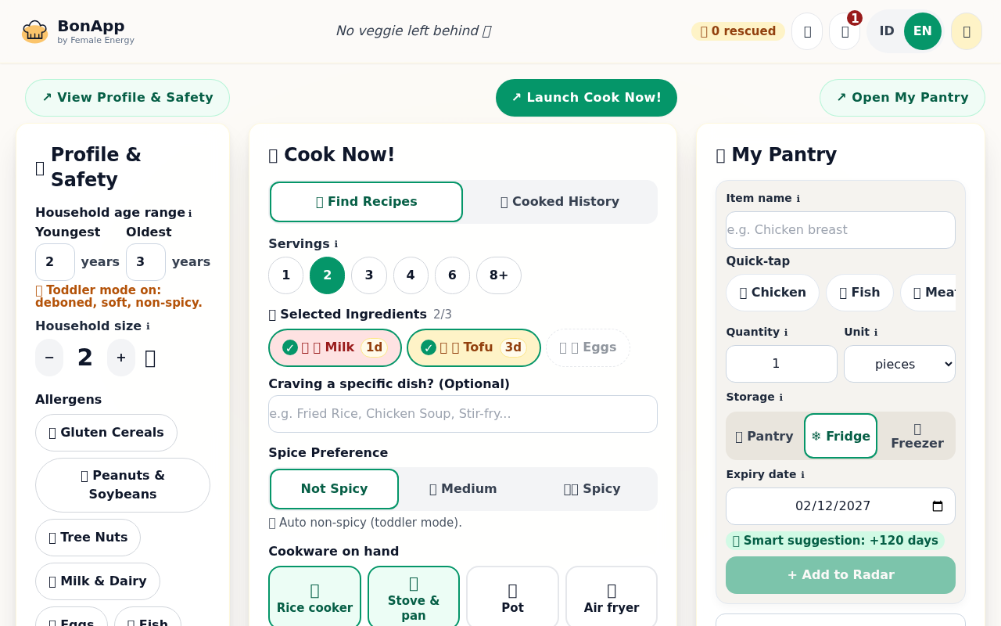Click the Unit info icon
1001x626 pixels.
pos(875,333)
